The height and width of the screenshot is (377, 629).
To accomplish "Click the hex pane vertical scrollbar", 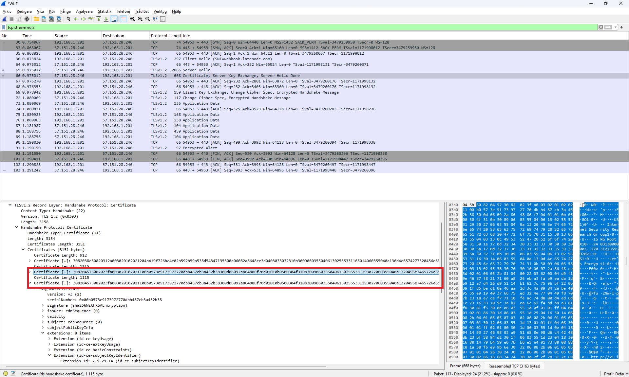I will (x=626, y=261).
